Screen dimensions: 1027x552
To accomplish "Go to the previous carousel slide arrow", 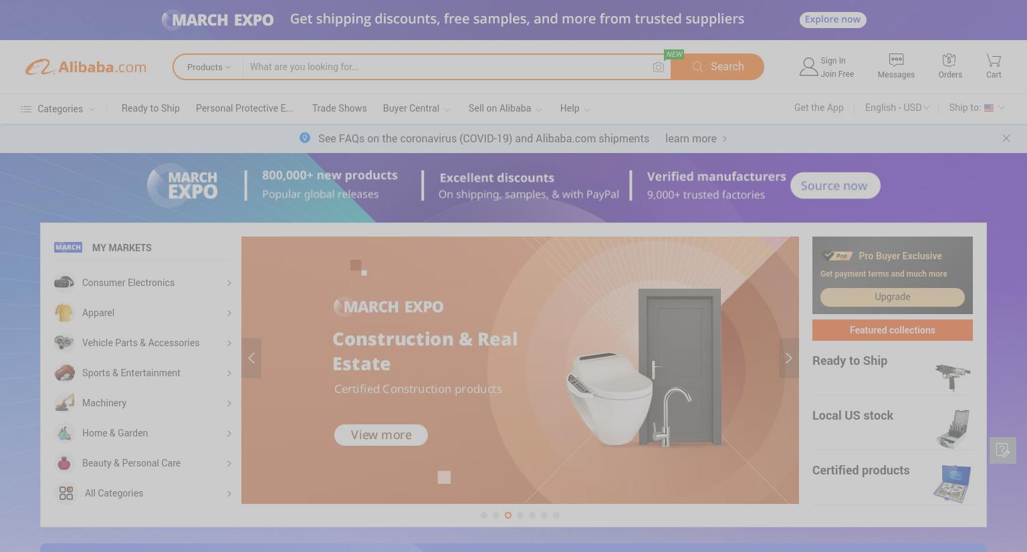I will [x=251, y=358].
